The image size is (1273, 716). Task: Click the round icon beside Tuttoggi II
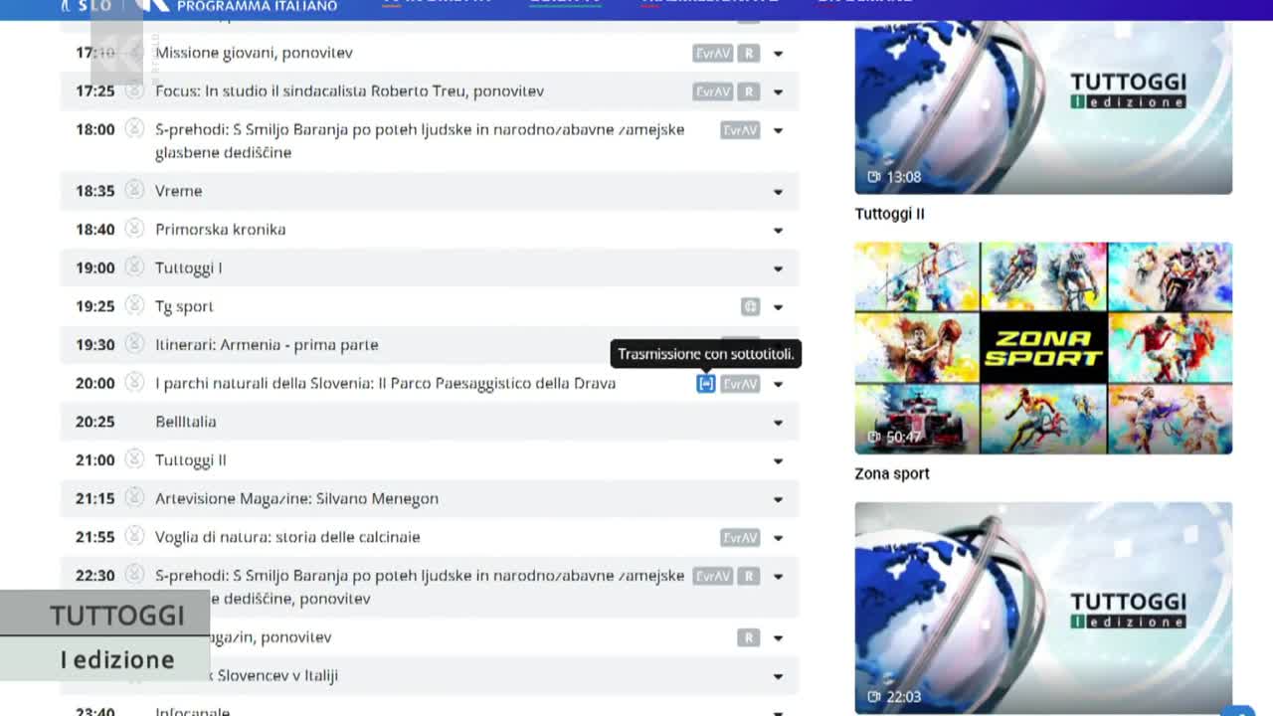point(134,459)
